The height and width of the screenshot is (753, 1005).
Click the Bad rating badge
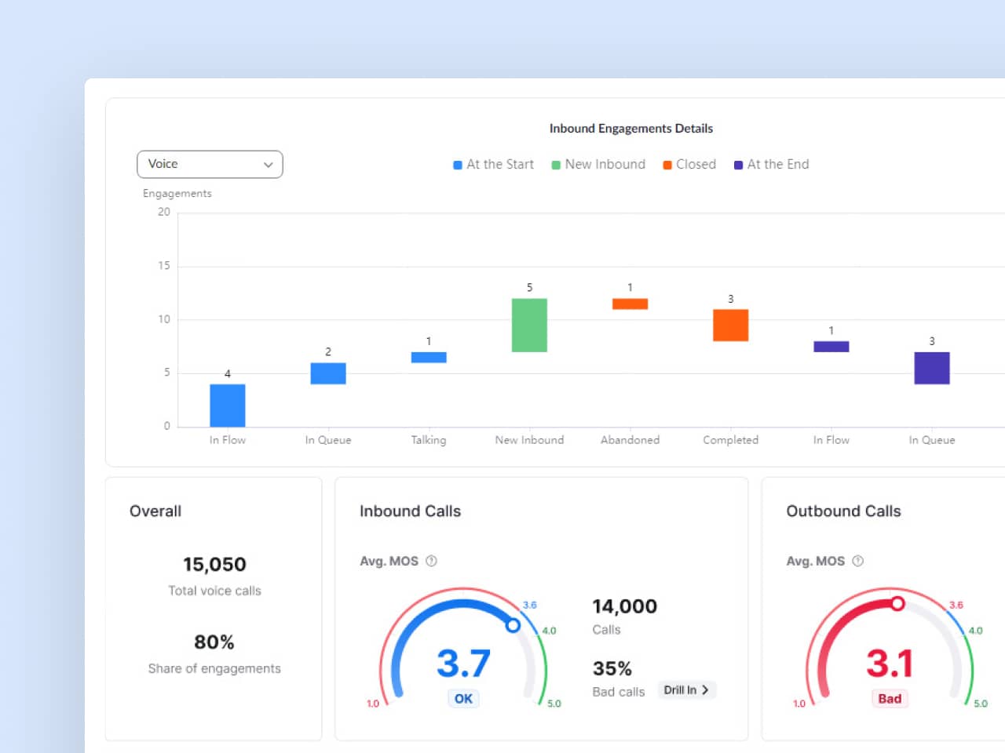(890, 698)
